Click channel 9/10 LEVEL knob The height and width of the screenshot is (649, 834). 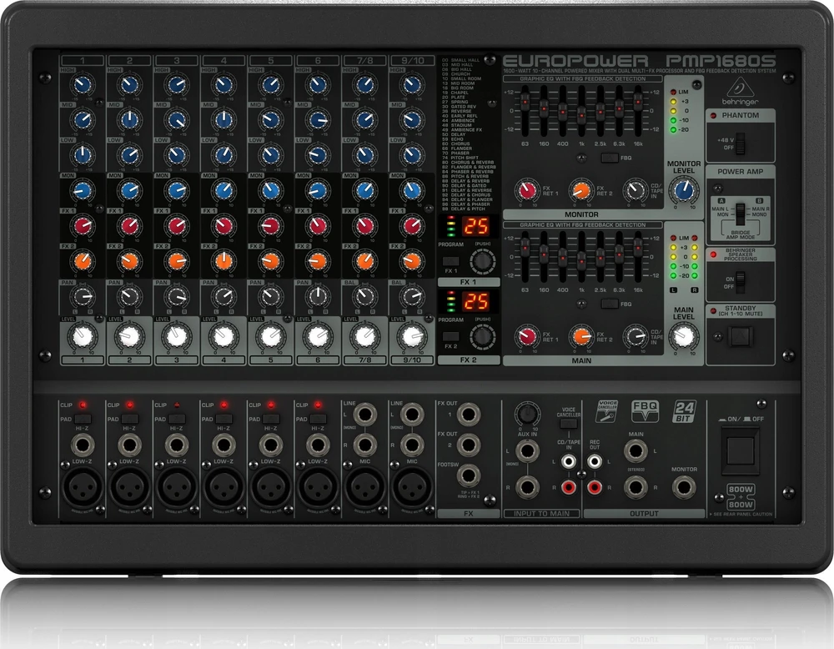tap(412, 336)
